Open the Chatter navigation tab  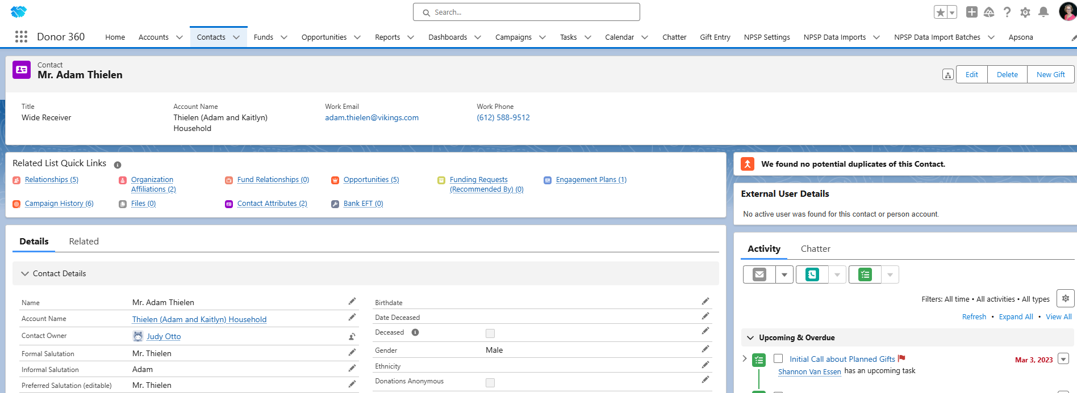674,37
